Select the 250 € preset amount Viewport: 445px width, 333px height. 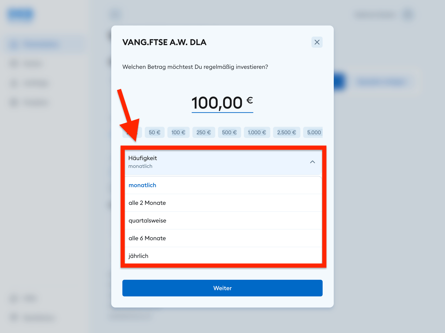204,132
